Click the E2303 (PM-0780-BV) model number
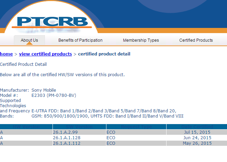Screen dimensions: 227x162 click(x=54, y=95)
